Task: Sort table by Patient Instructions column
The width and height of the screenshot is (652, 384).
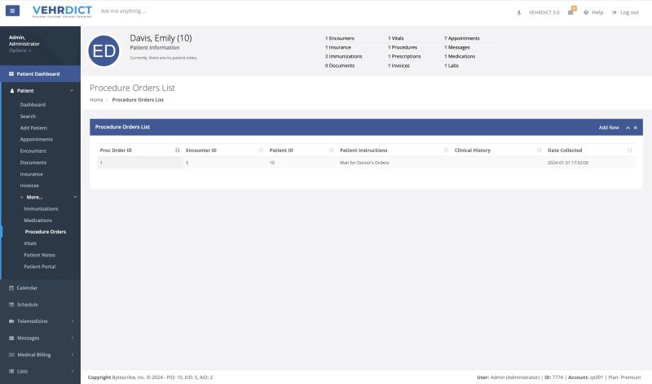Action: click(392, 151)
